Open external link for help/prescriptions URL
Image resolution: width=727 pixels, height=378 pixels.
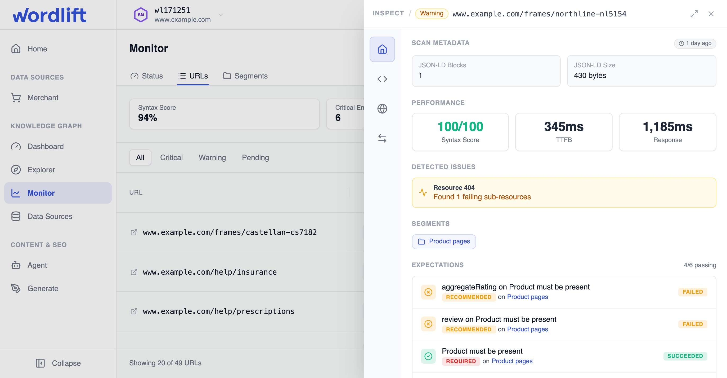(134, 311)
